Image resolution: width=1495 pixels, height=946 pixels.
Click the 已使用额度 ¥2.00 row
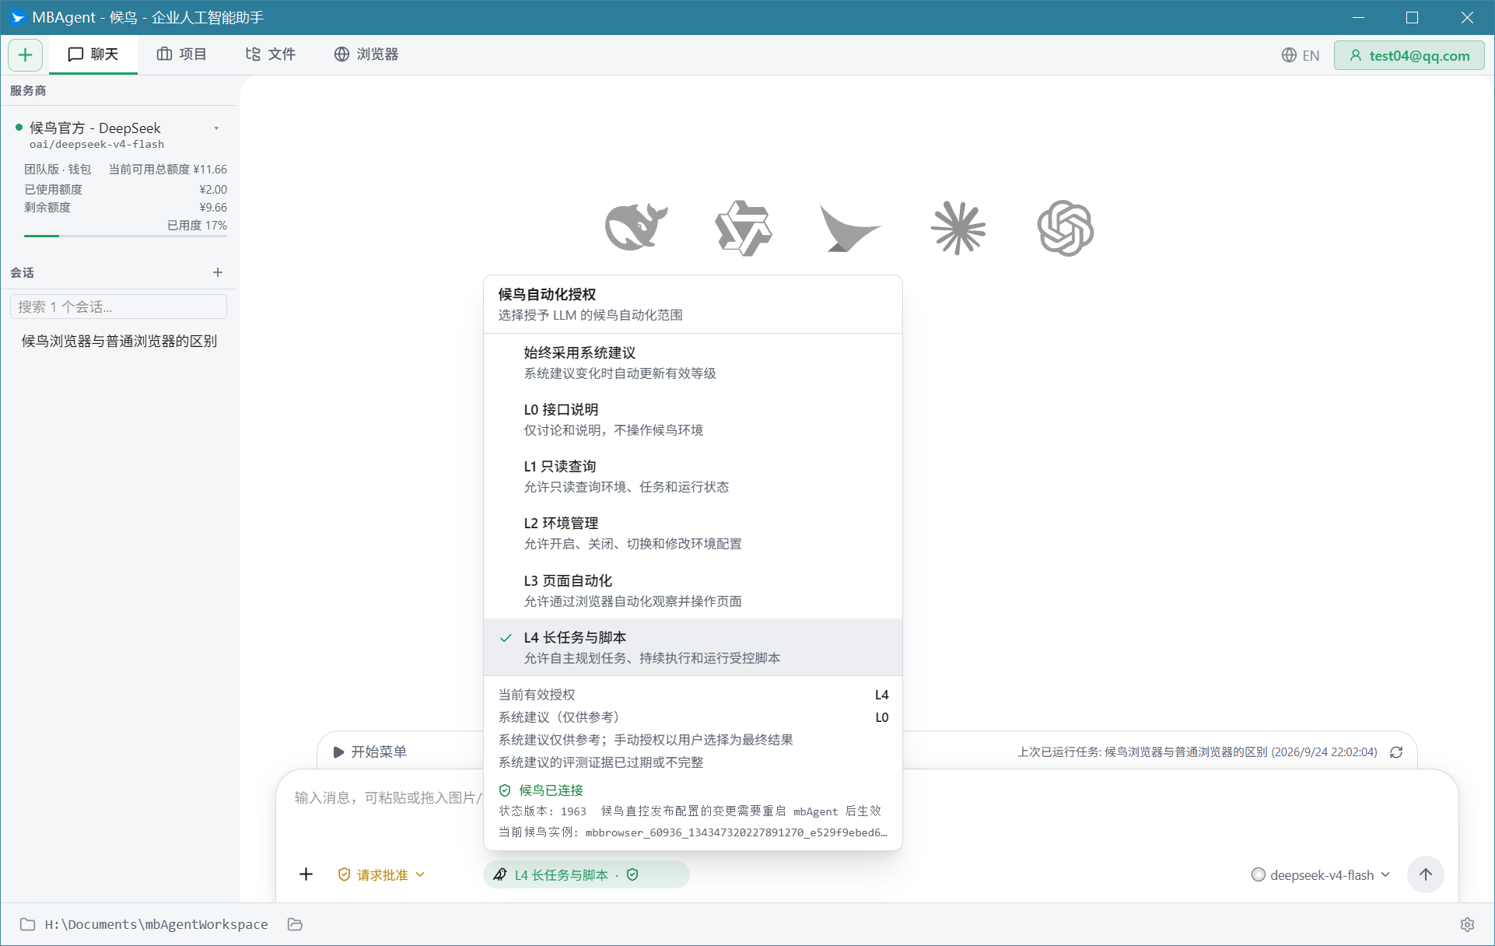pos(125,189)
